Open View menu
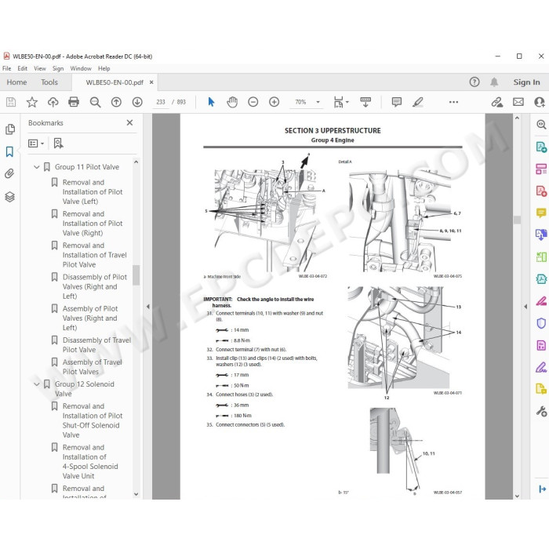Image resolution: width=549 pixels, height=549 pixels. [39, 68]
